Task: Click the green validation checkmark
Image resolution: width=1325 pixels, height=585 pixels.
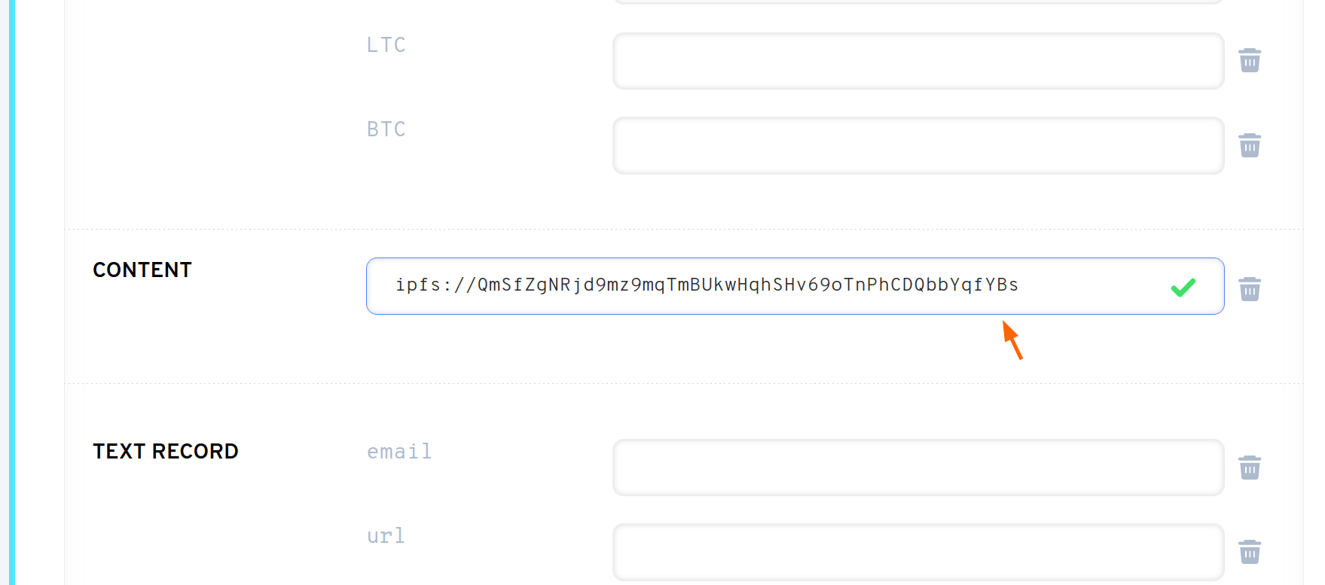Action: tap(1183, 287)
